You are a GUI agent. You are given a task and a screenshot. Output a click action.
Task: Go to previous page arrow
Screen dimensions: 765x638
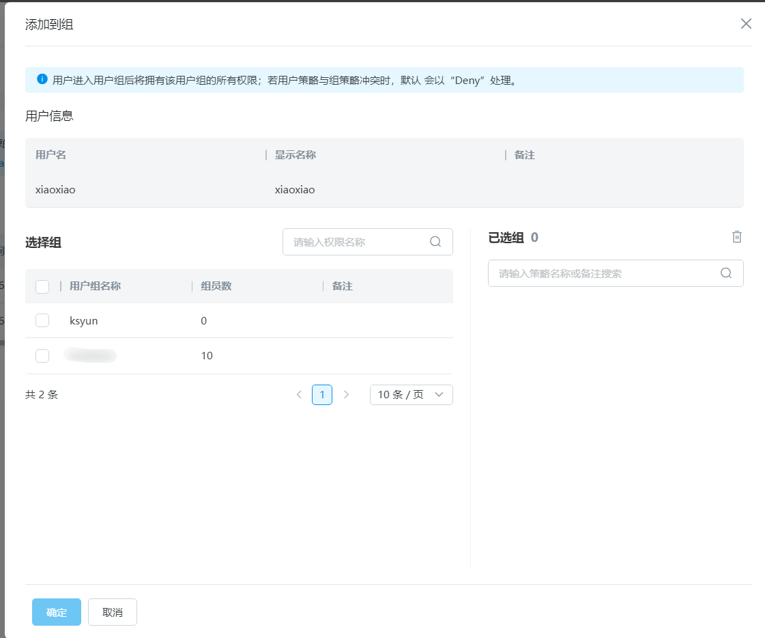coord(299,395)
